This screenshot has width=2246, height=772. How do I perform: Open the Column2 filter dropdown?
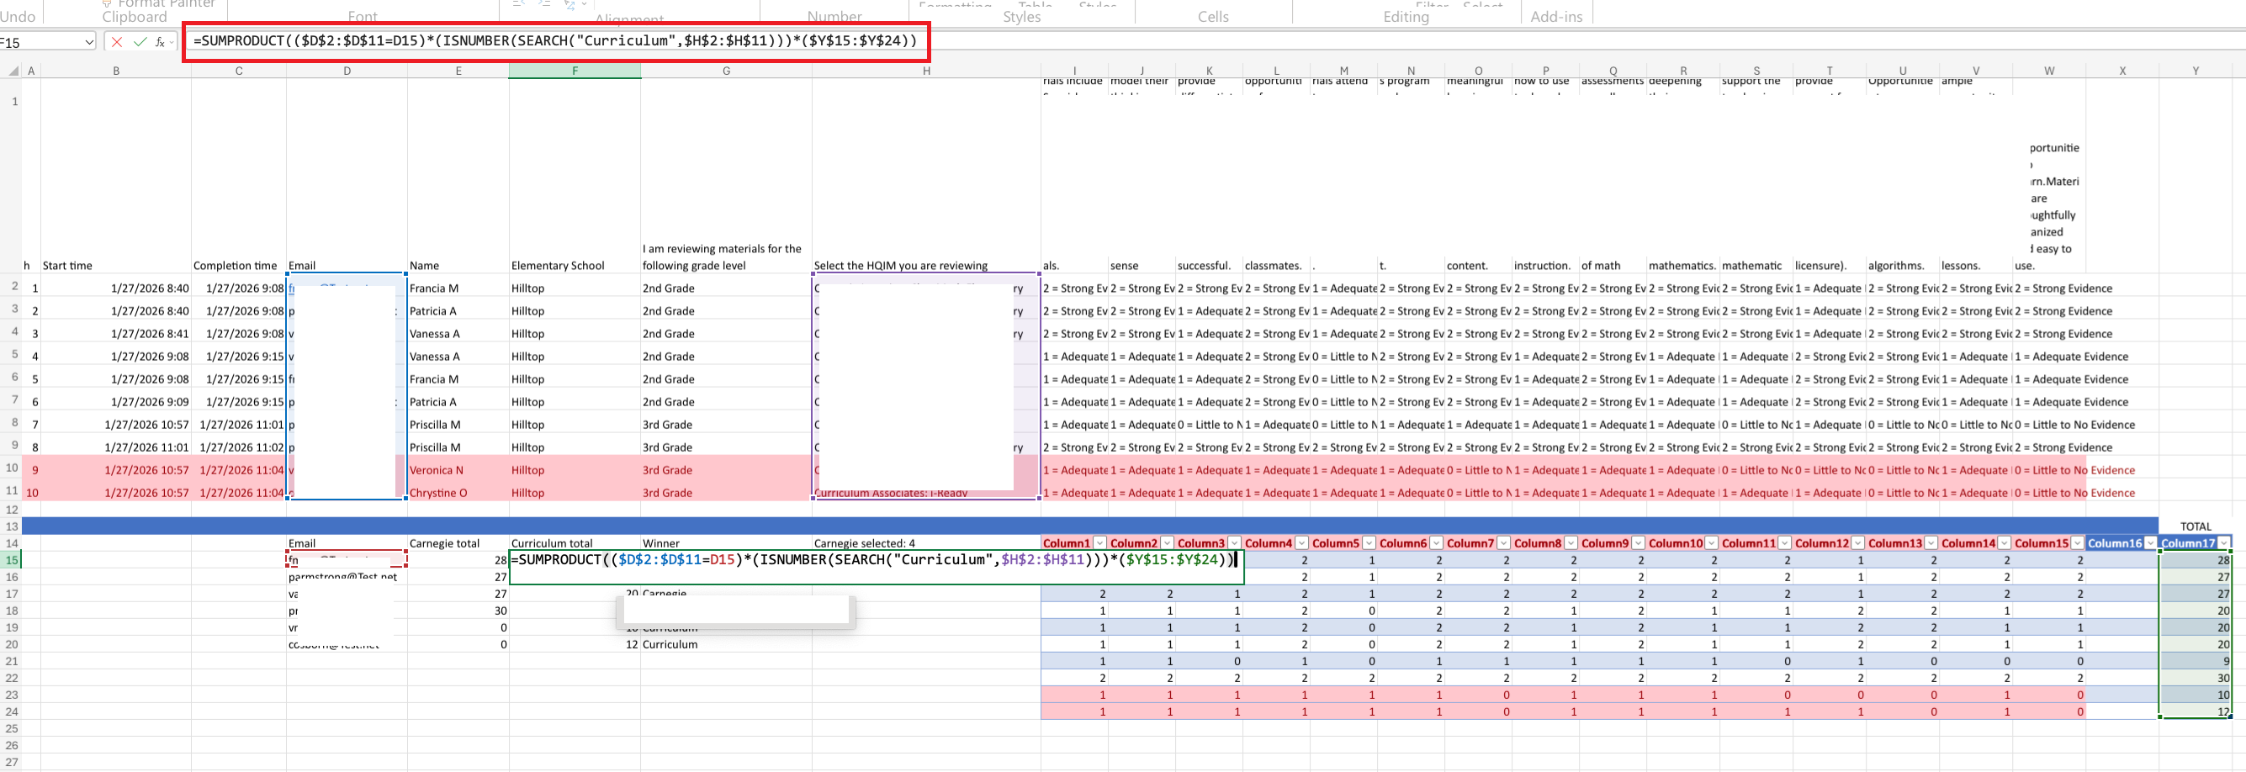pyautogui.click(x=1167, y=543)
